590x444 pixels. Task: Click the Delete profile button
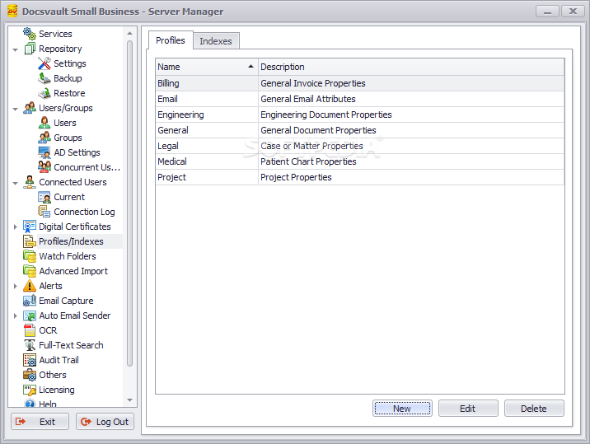(534, 409)
